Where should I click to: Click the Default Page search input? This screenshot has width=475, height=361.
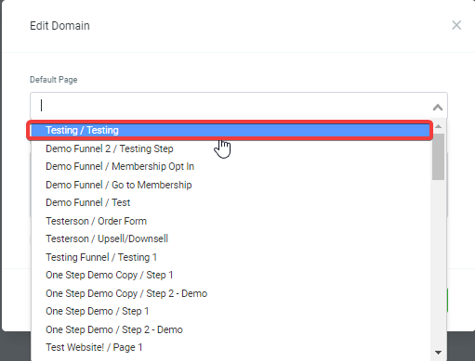click(230, 106)
